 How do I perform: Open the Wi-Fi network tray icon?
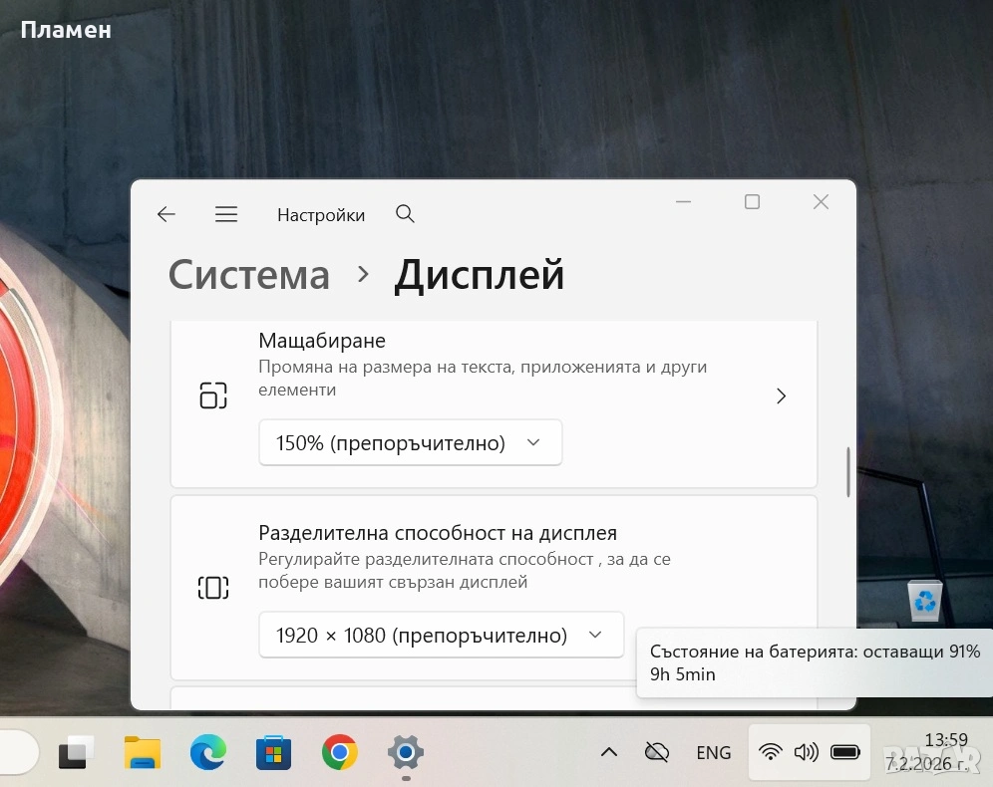click(770, 752)
